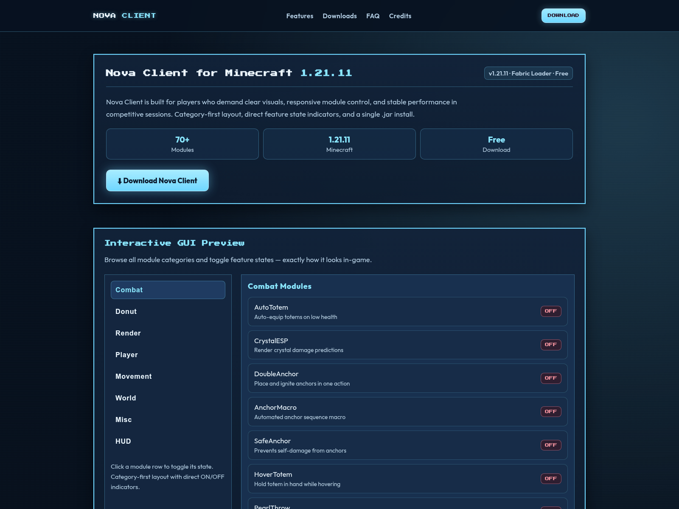Open the Credits nav link
Viewport: 679px width, 509px height.
[400, 16]
